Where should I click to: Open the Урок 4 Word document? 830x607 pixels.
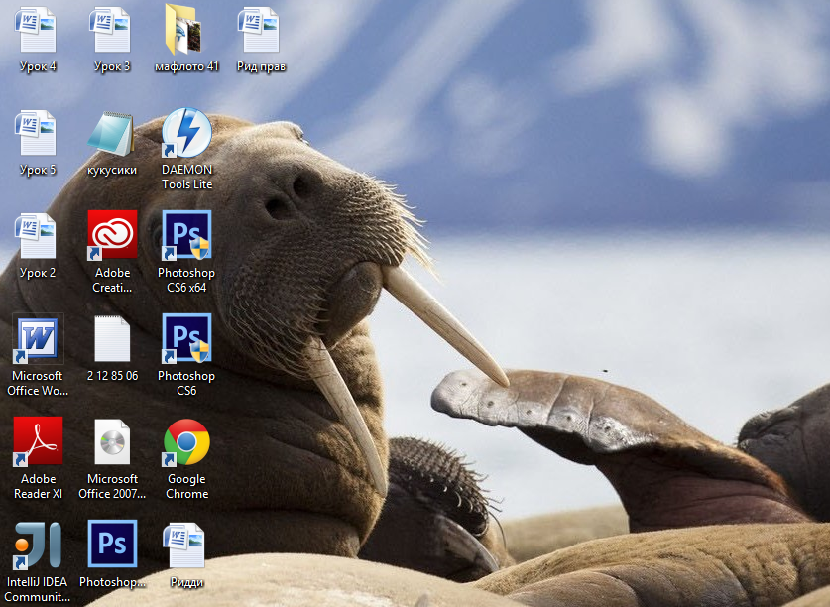[x=37, y=30]
